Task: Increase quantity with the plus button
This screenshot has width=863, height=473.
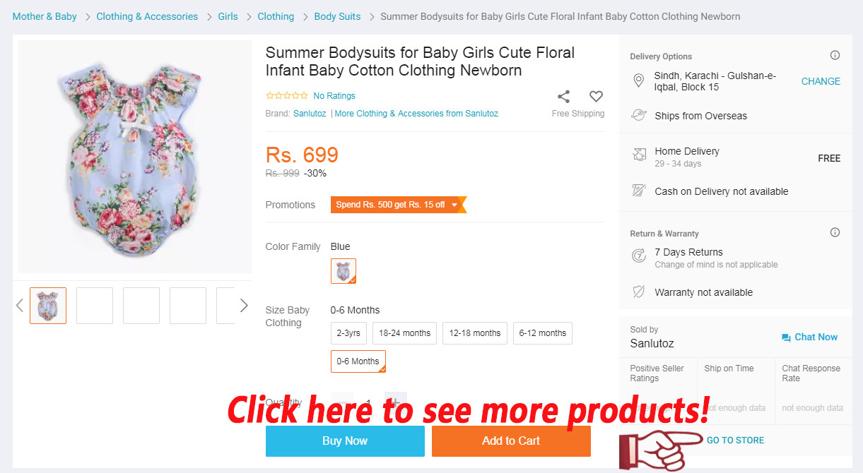Action: click(396, 403)
